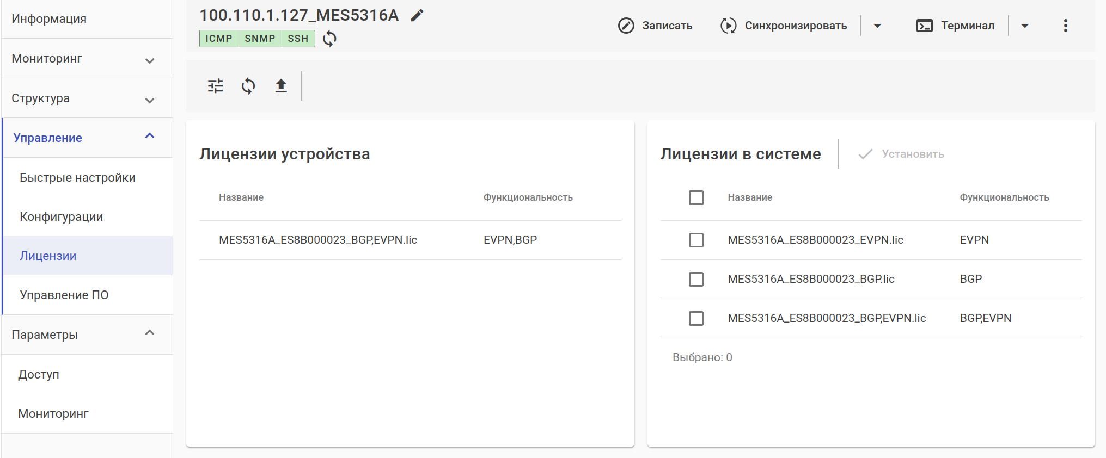Screen dimensions: 1106x458
Task: Click the Синхронизировать button
Action: pos(784,26)
